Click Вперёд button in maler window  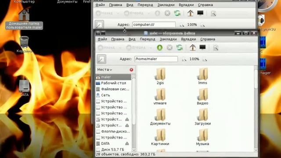pos(136,48)
